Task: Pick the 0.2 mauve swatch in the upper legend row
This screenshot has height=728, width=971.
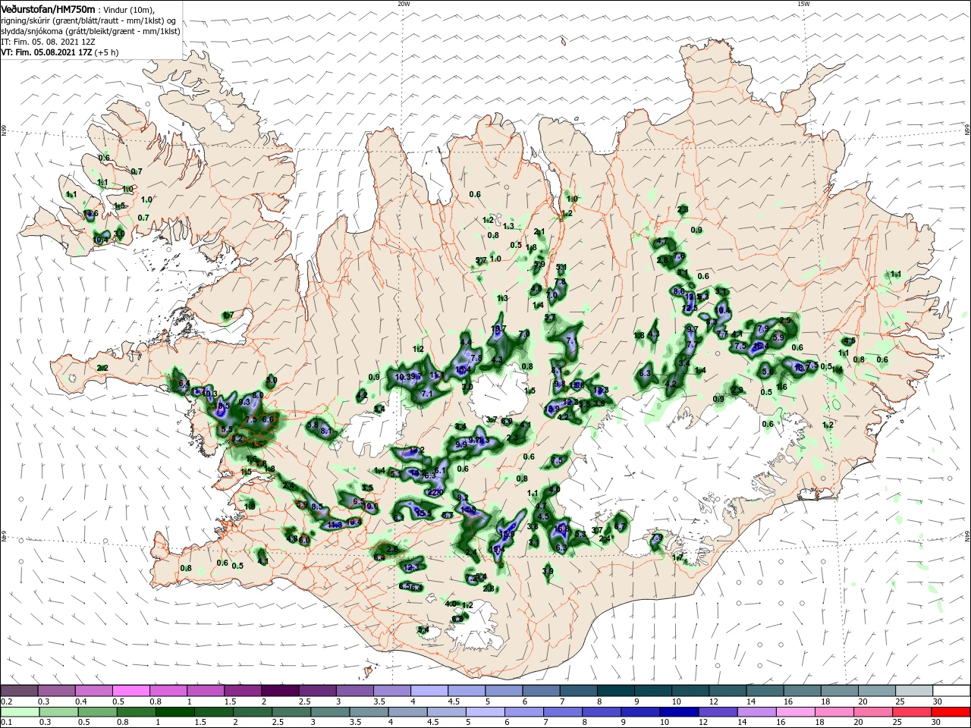Action: pyautogui.click(x=19, y=691)
